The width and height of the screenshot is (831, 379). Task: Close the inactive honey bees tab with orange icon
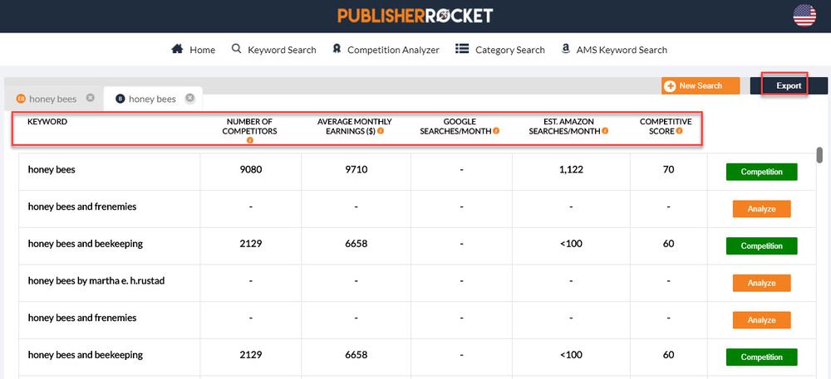click(x=90, y=98)
